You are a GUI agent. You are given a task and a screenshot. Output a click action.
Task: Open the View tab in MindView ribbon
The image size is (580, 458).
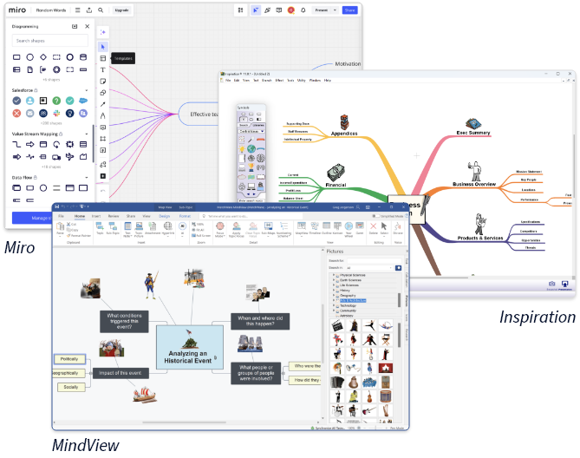pyautogui.click(x=147, y=216)
